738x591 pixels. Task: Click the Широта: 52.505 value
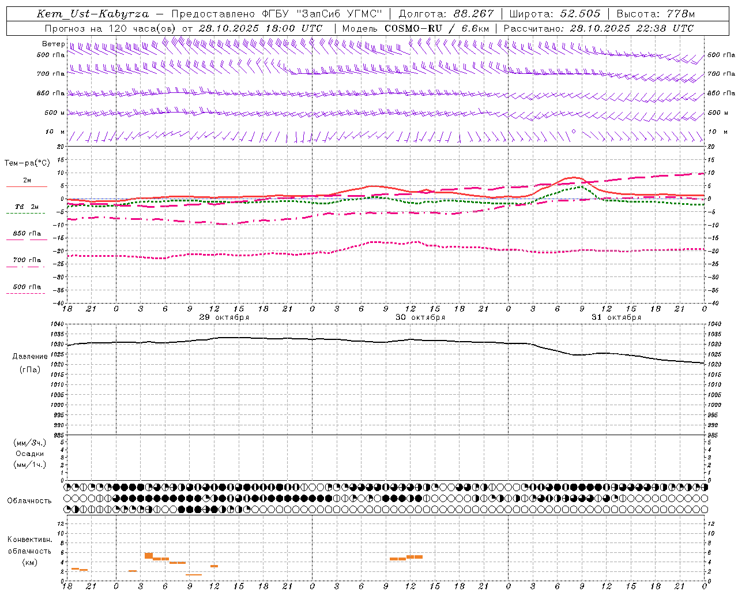point(555,14)
